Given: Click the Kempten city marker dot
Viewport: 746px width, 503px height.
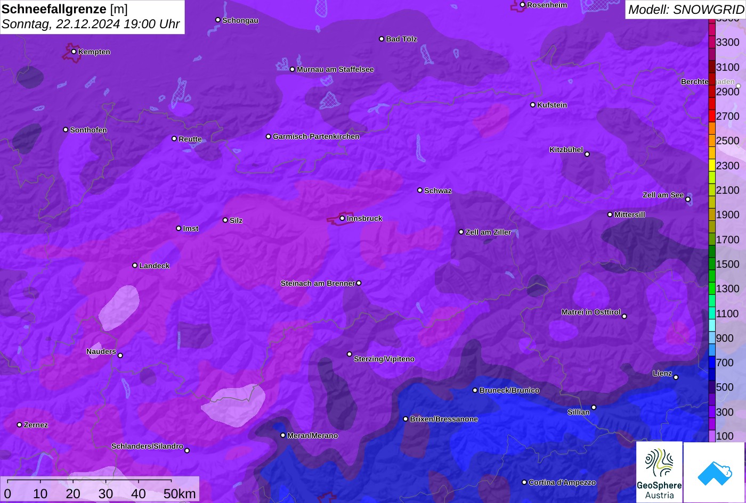Looking at the screenshot, I should (74, 52).
